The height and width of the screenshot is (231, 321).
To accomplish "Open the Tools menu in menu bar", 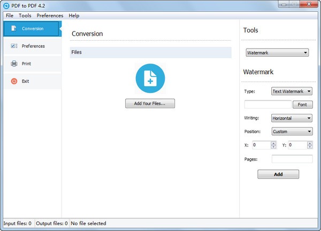I will (x=25, y=16).
